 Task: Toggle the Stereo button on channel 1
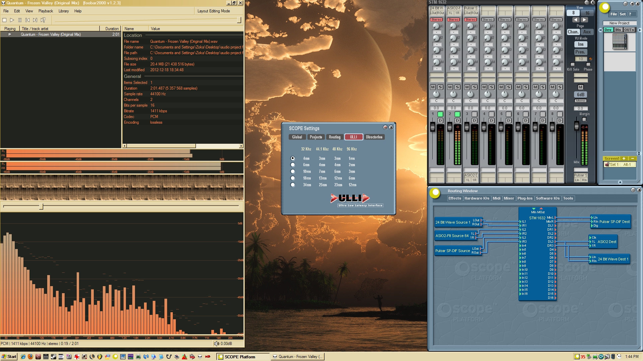click(436, 19)
